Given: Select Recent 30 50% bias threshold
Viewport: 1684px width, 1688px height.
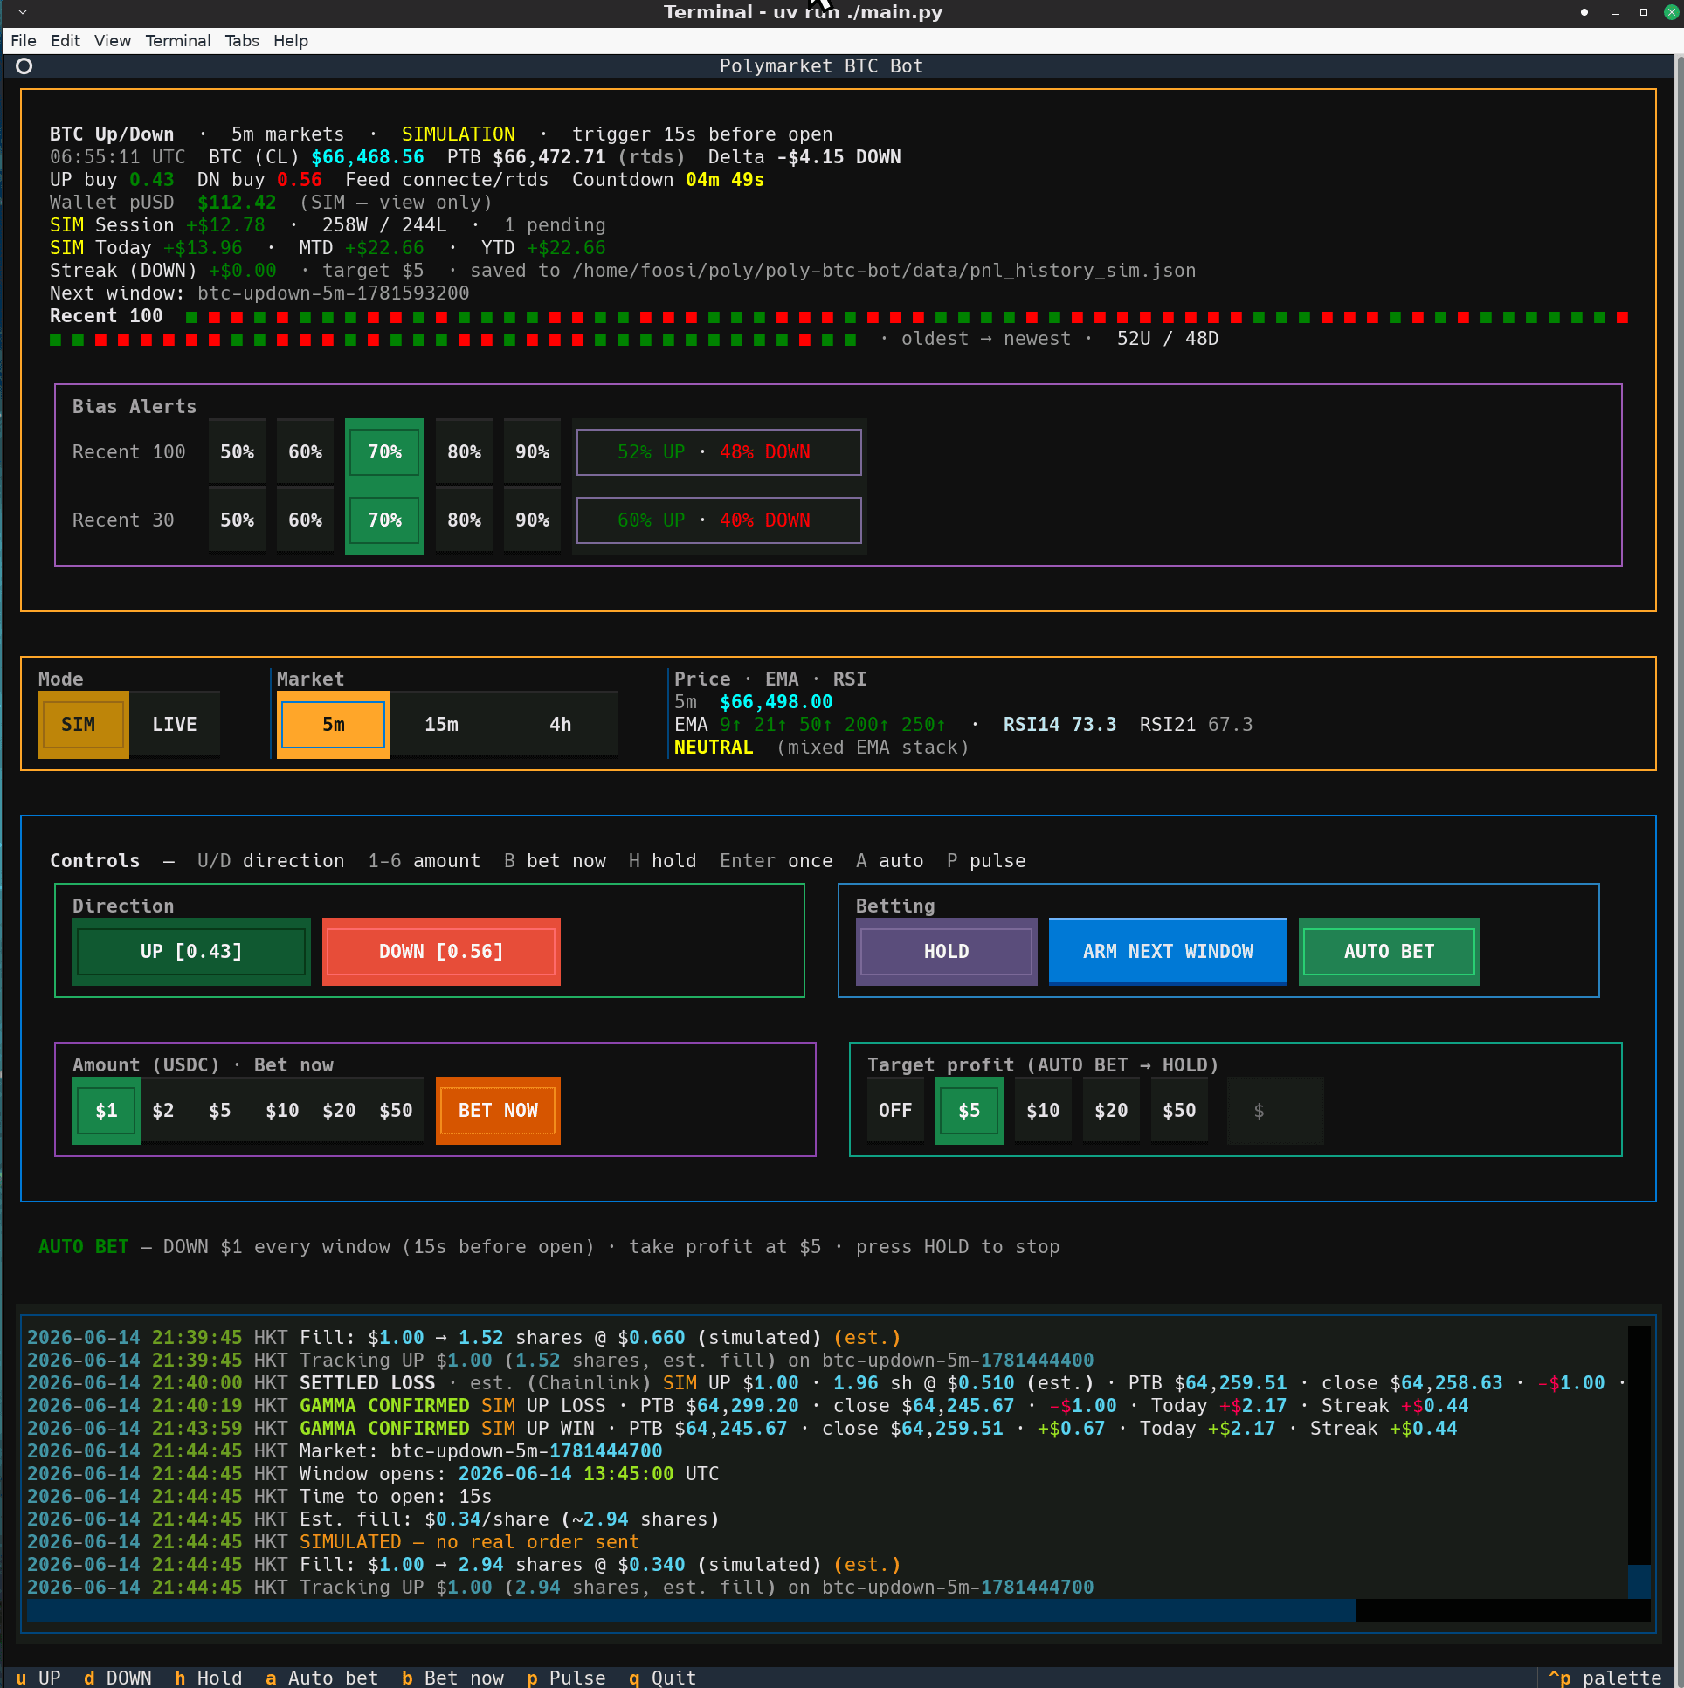Looking at the screenshot, I should [x=237, y=520].
